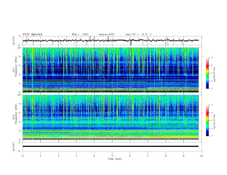Click the "Time (min)" axis title
227x175 pixels.
[115, 159]
